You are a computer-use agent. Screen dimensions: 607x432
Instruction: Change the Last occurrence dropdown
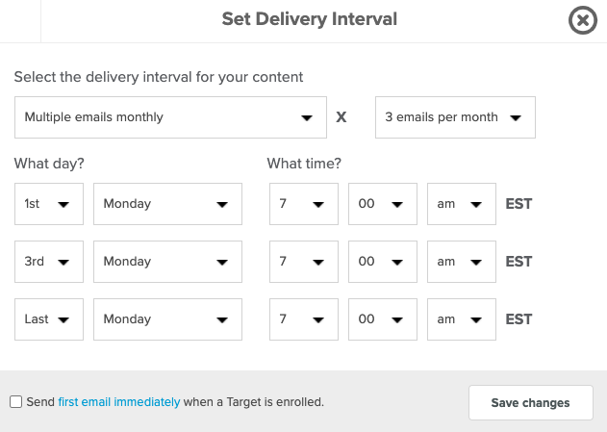49,319
